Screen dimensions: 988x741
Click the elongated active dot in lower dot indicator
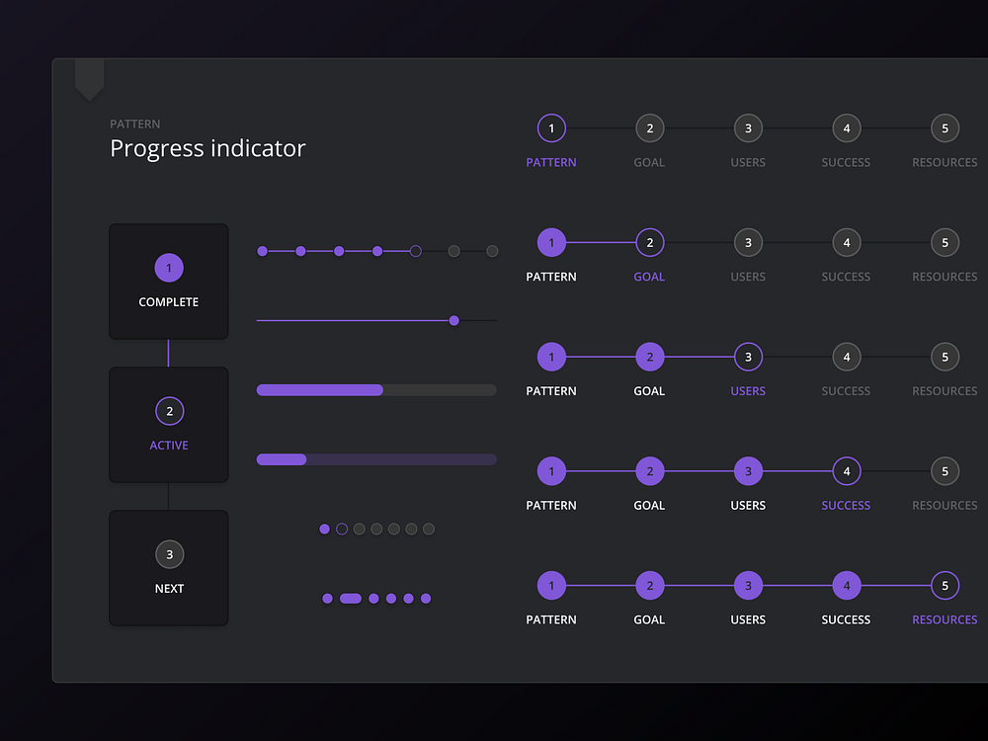tap(351, 598)
